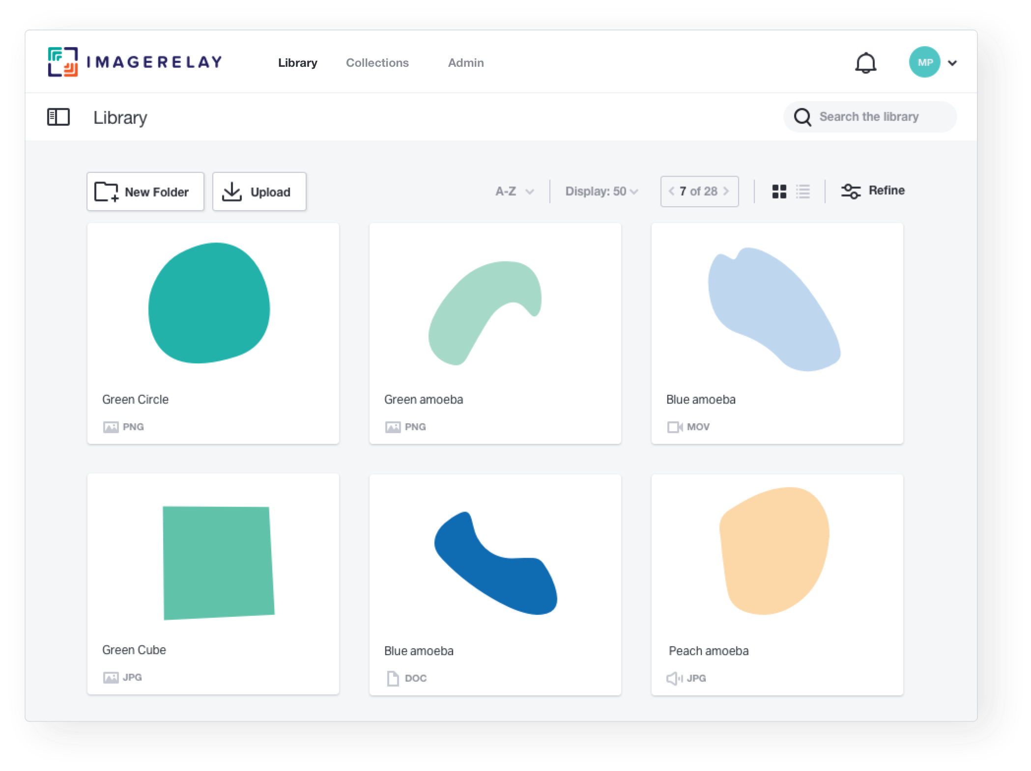
Task: Open the Admin tab
Action: (x=465, y=63)
